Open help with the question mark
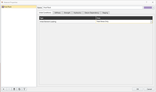Screen dimensions: 156x92 pyautogui.click(x=146, y=2)
